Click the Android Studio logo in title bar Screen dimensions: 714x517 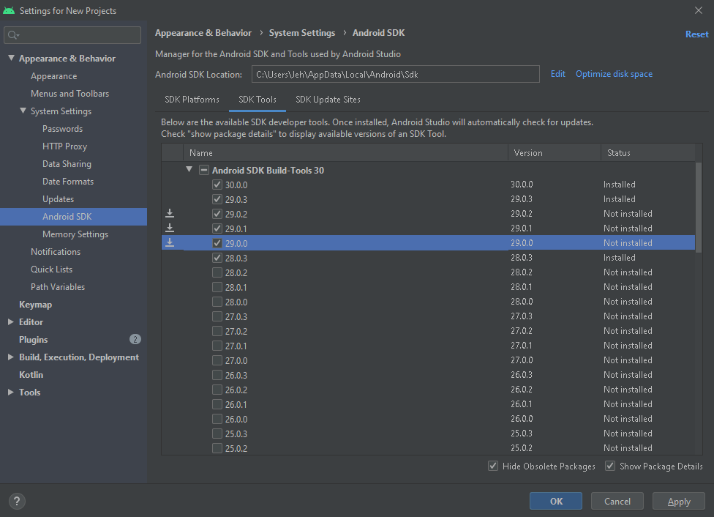[x=9, y=10]
